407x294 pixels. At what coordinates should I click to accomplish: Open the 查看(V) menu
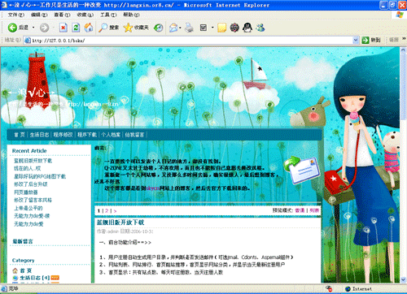point(62,15)
